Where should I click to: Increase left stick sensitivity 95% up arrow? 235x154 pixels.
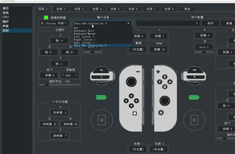coord(76,75)
